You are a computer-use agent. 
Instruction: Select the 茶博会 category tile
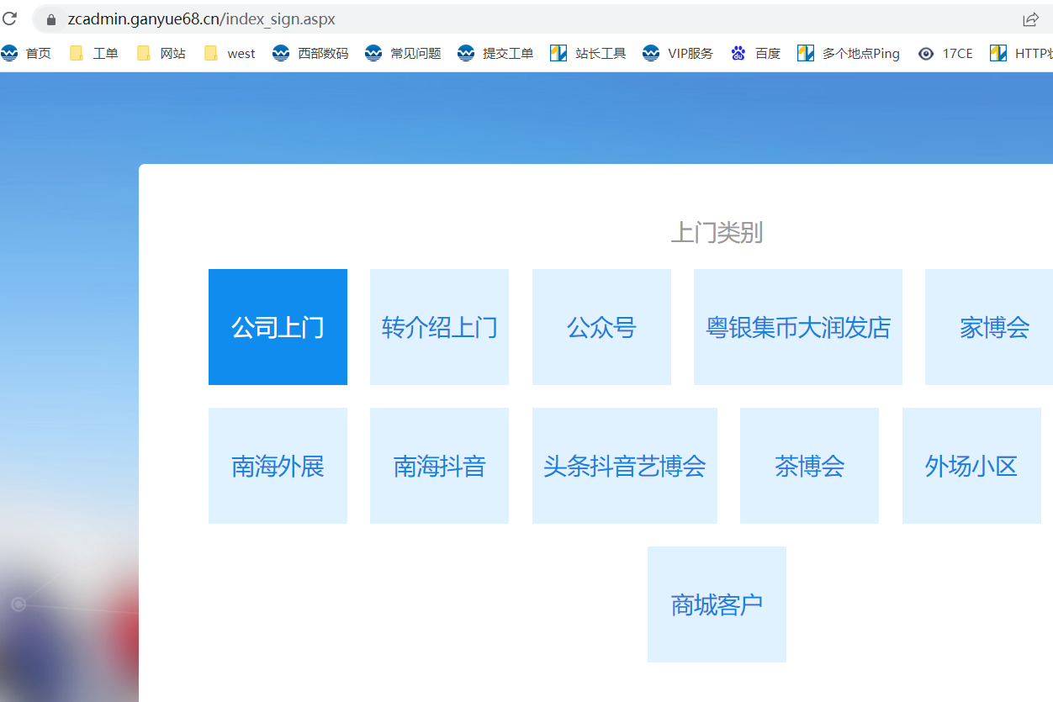tap(809, 466)
